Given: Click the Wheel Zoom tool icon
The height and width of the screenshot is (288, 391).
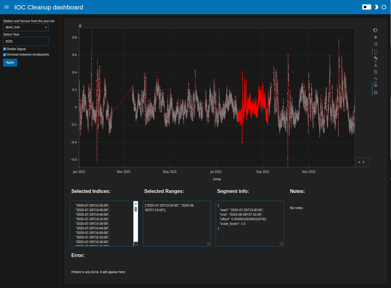Looking at the screenshot, I should [x=376, y=58].
